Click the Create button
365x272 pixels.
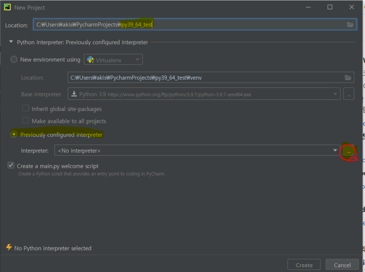(304, 265)
